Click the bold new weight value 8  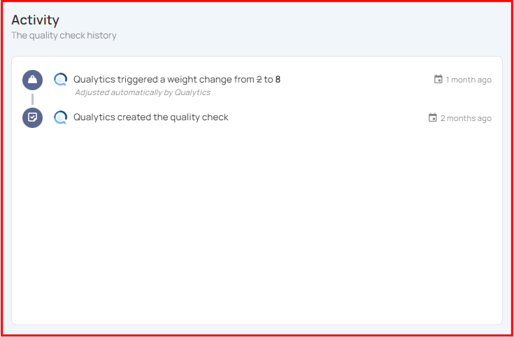tap(278, 79)
